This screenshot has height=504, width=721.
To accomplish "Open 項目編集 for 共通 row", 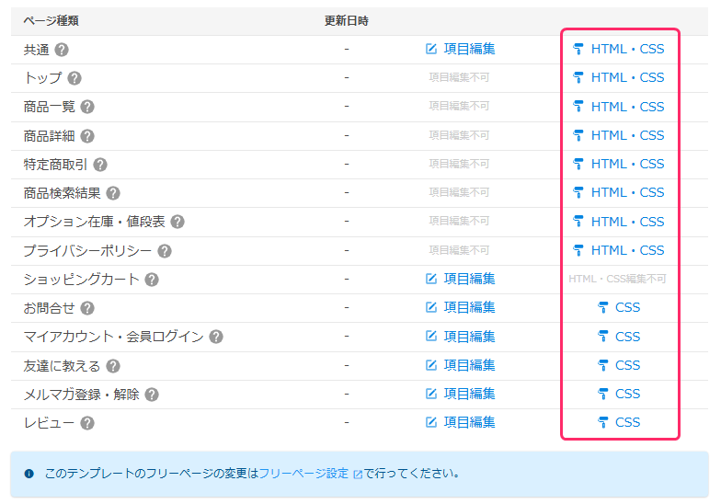I will (x=460, y=49).
